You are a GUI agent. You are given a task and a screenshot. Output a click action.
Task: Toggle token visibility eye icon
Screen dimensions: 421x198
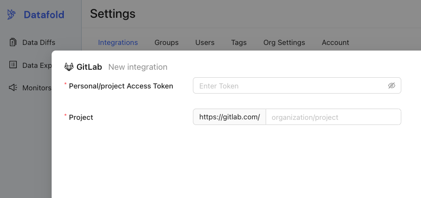(391, 86)
